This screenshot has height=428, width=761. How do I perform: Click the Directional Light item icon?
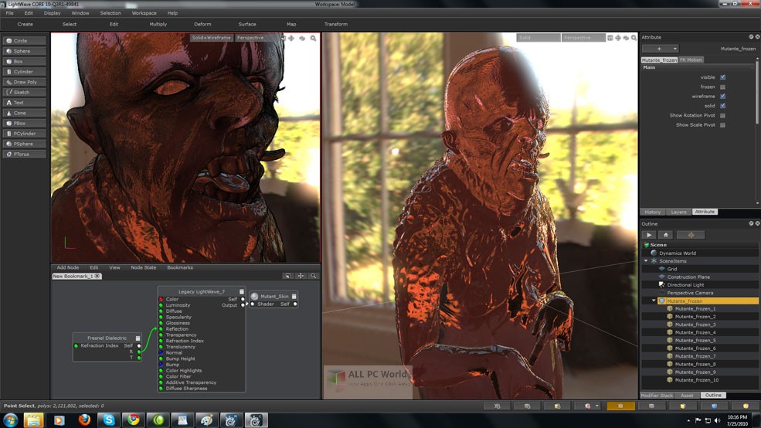(661, 285)
